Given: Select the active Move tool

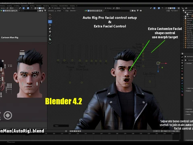Looking at the screenshot, I should point(50,22).
